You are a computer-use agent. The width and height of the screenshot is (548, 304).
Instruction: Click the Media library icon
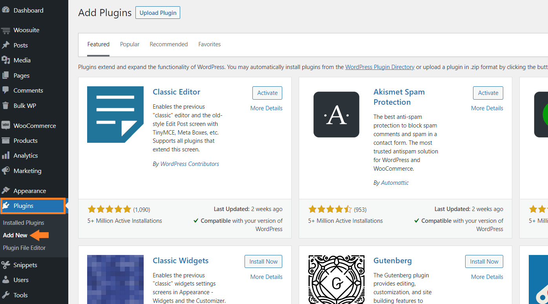(x=5, y=60)
